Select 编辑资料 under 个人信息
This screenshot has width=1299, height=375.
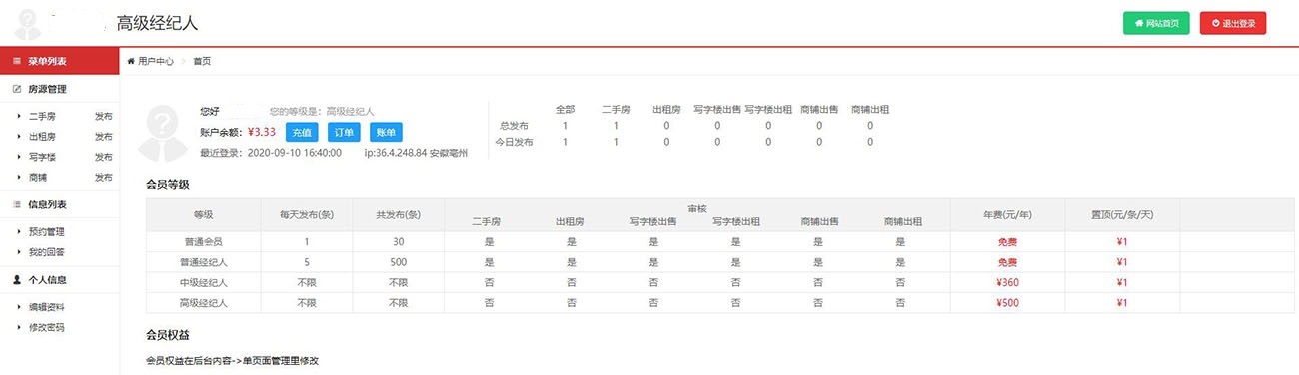click(46, 307)
